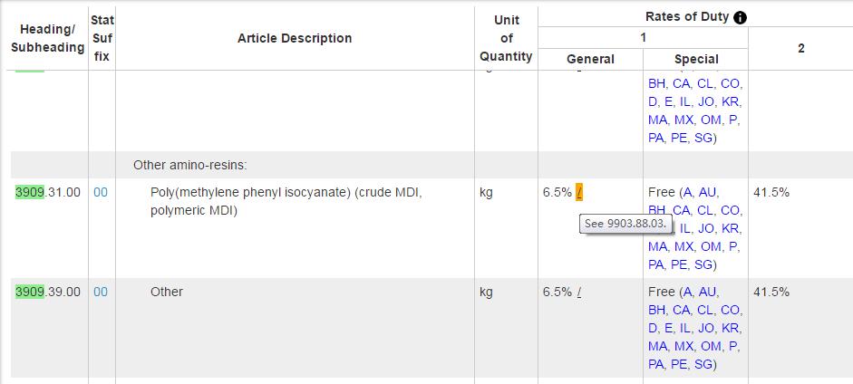Open KR special program in 3909.31.00 row
Viewport: 853px width, 384px height.
point(732,228)
